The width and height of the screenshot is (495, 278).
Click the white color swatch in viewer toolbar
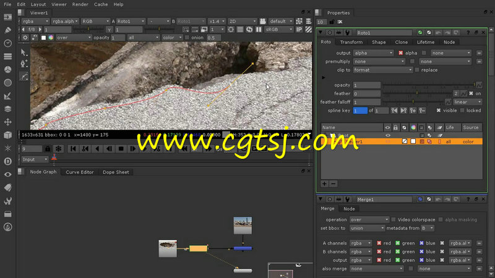[x=43, y=38]
